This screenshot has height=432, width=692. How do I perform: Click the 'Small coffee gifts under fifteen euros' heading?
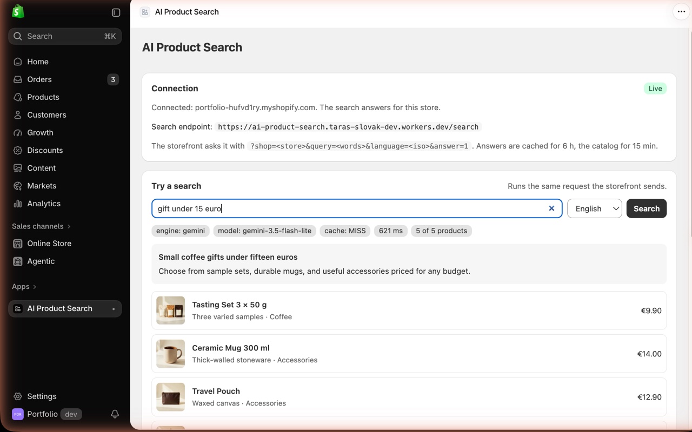[228, 257]
